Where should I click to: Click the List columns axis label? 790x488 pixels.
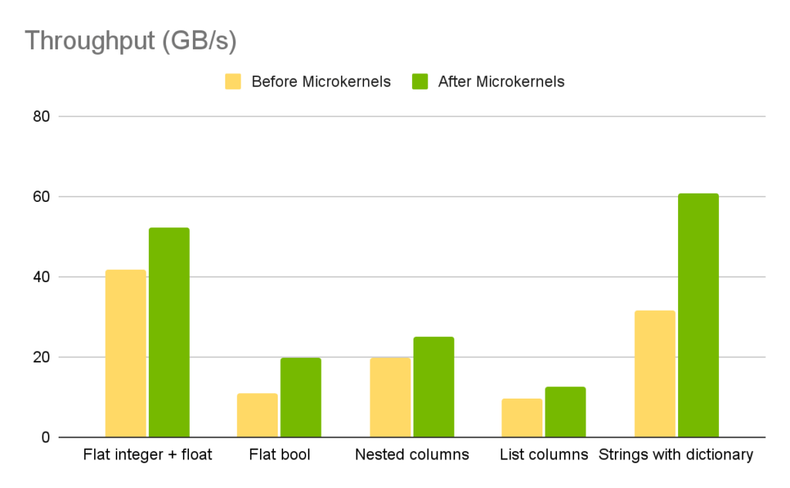pos(544,455)
